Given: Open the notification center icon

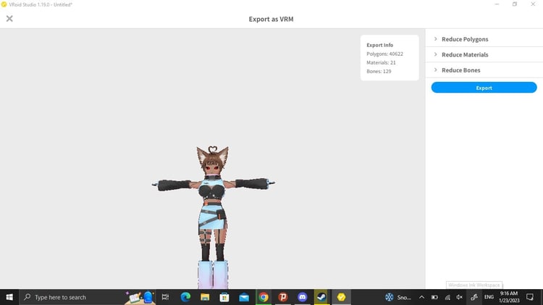Looking at the screenshot, I should pos(530,297).
